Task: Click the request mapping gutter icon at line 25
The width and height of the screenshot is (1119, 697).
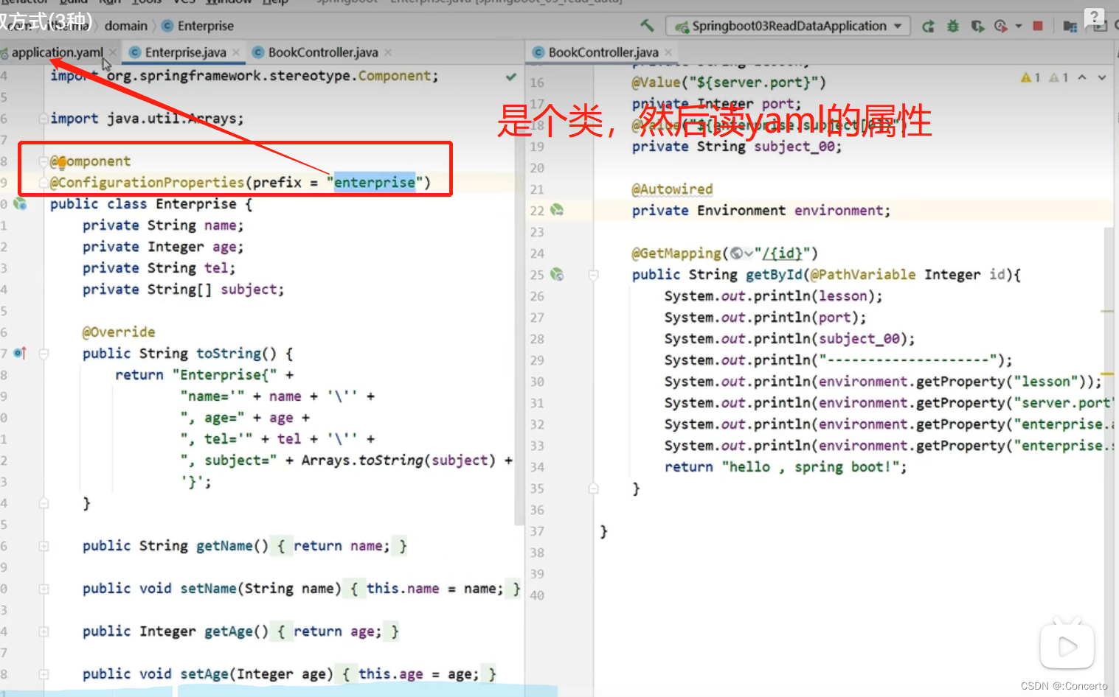Action: click(x=557, y=274)
